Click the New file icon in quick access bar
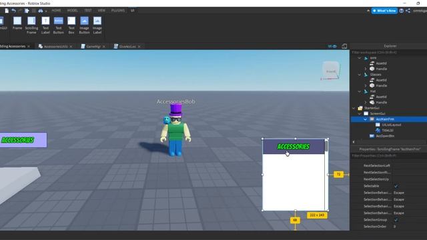The height and width of the screenshot is (240, 427). click(x=7, y=11)
